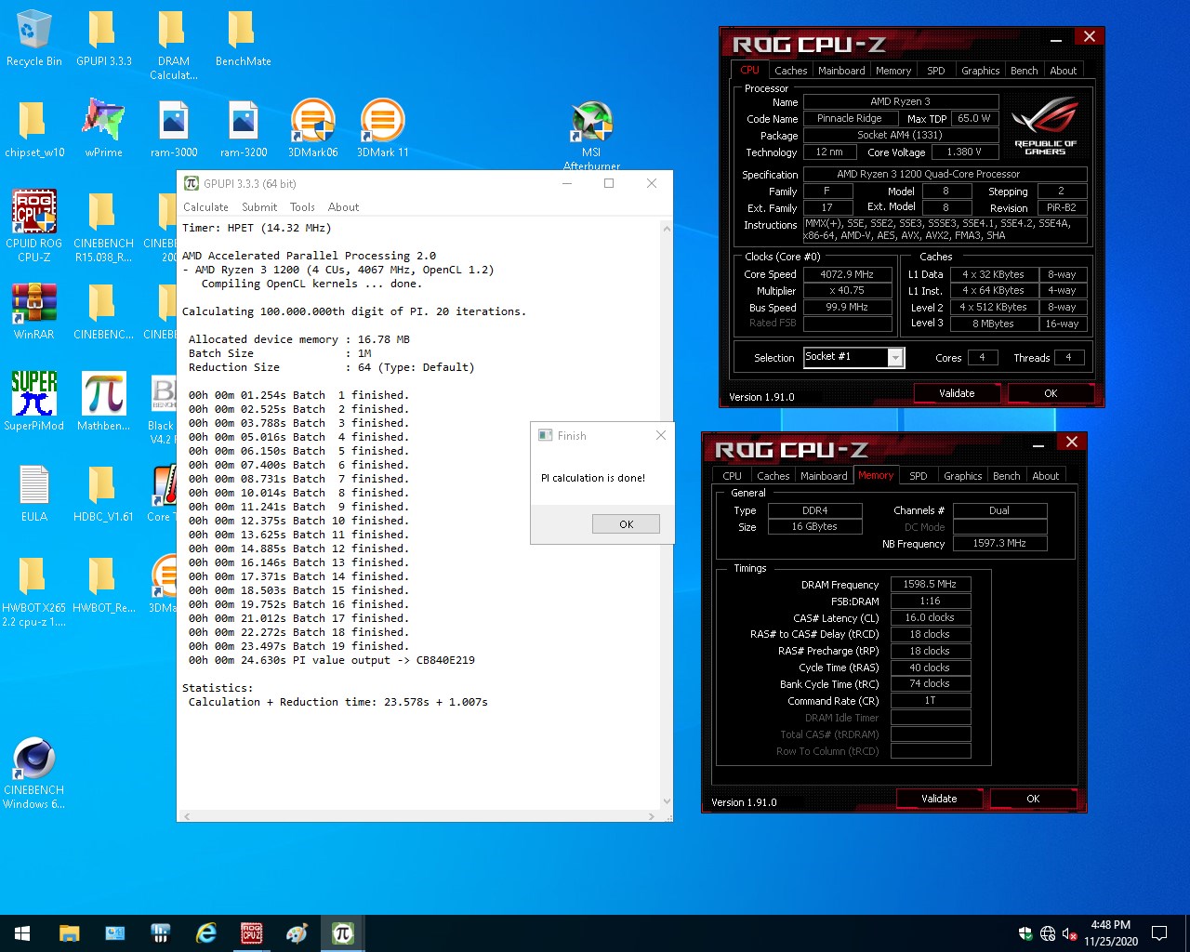Open the CINEBENCH R15.038 folder icon
Image resolution: width=1190 pixels, height=952 pixels.
(x=103, y=226)
